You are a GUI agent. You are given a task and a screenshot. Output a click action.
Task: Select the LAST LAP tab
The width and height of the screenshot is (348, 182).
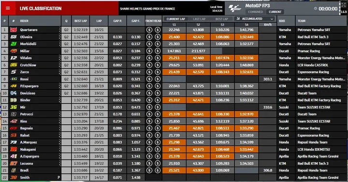point(199,19)
